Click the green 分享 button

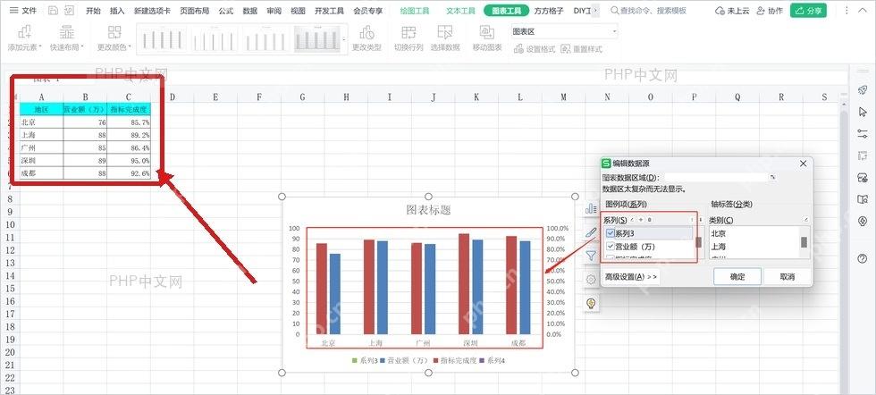(x=808, y=11)
